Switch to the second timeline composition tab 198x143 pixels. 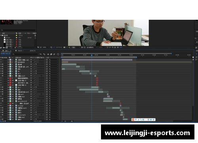[x=20, y=51]
